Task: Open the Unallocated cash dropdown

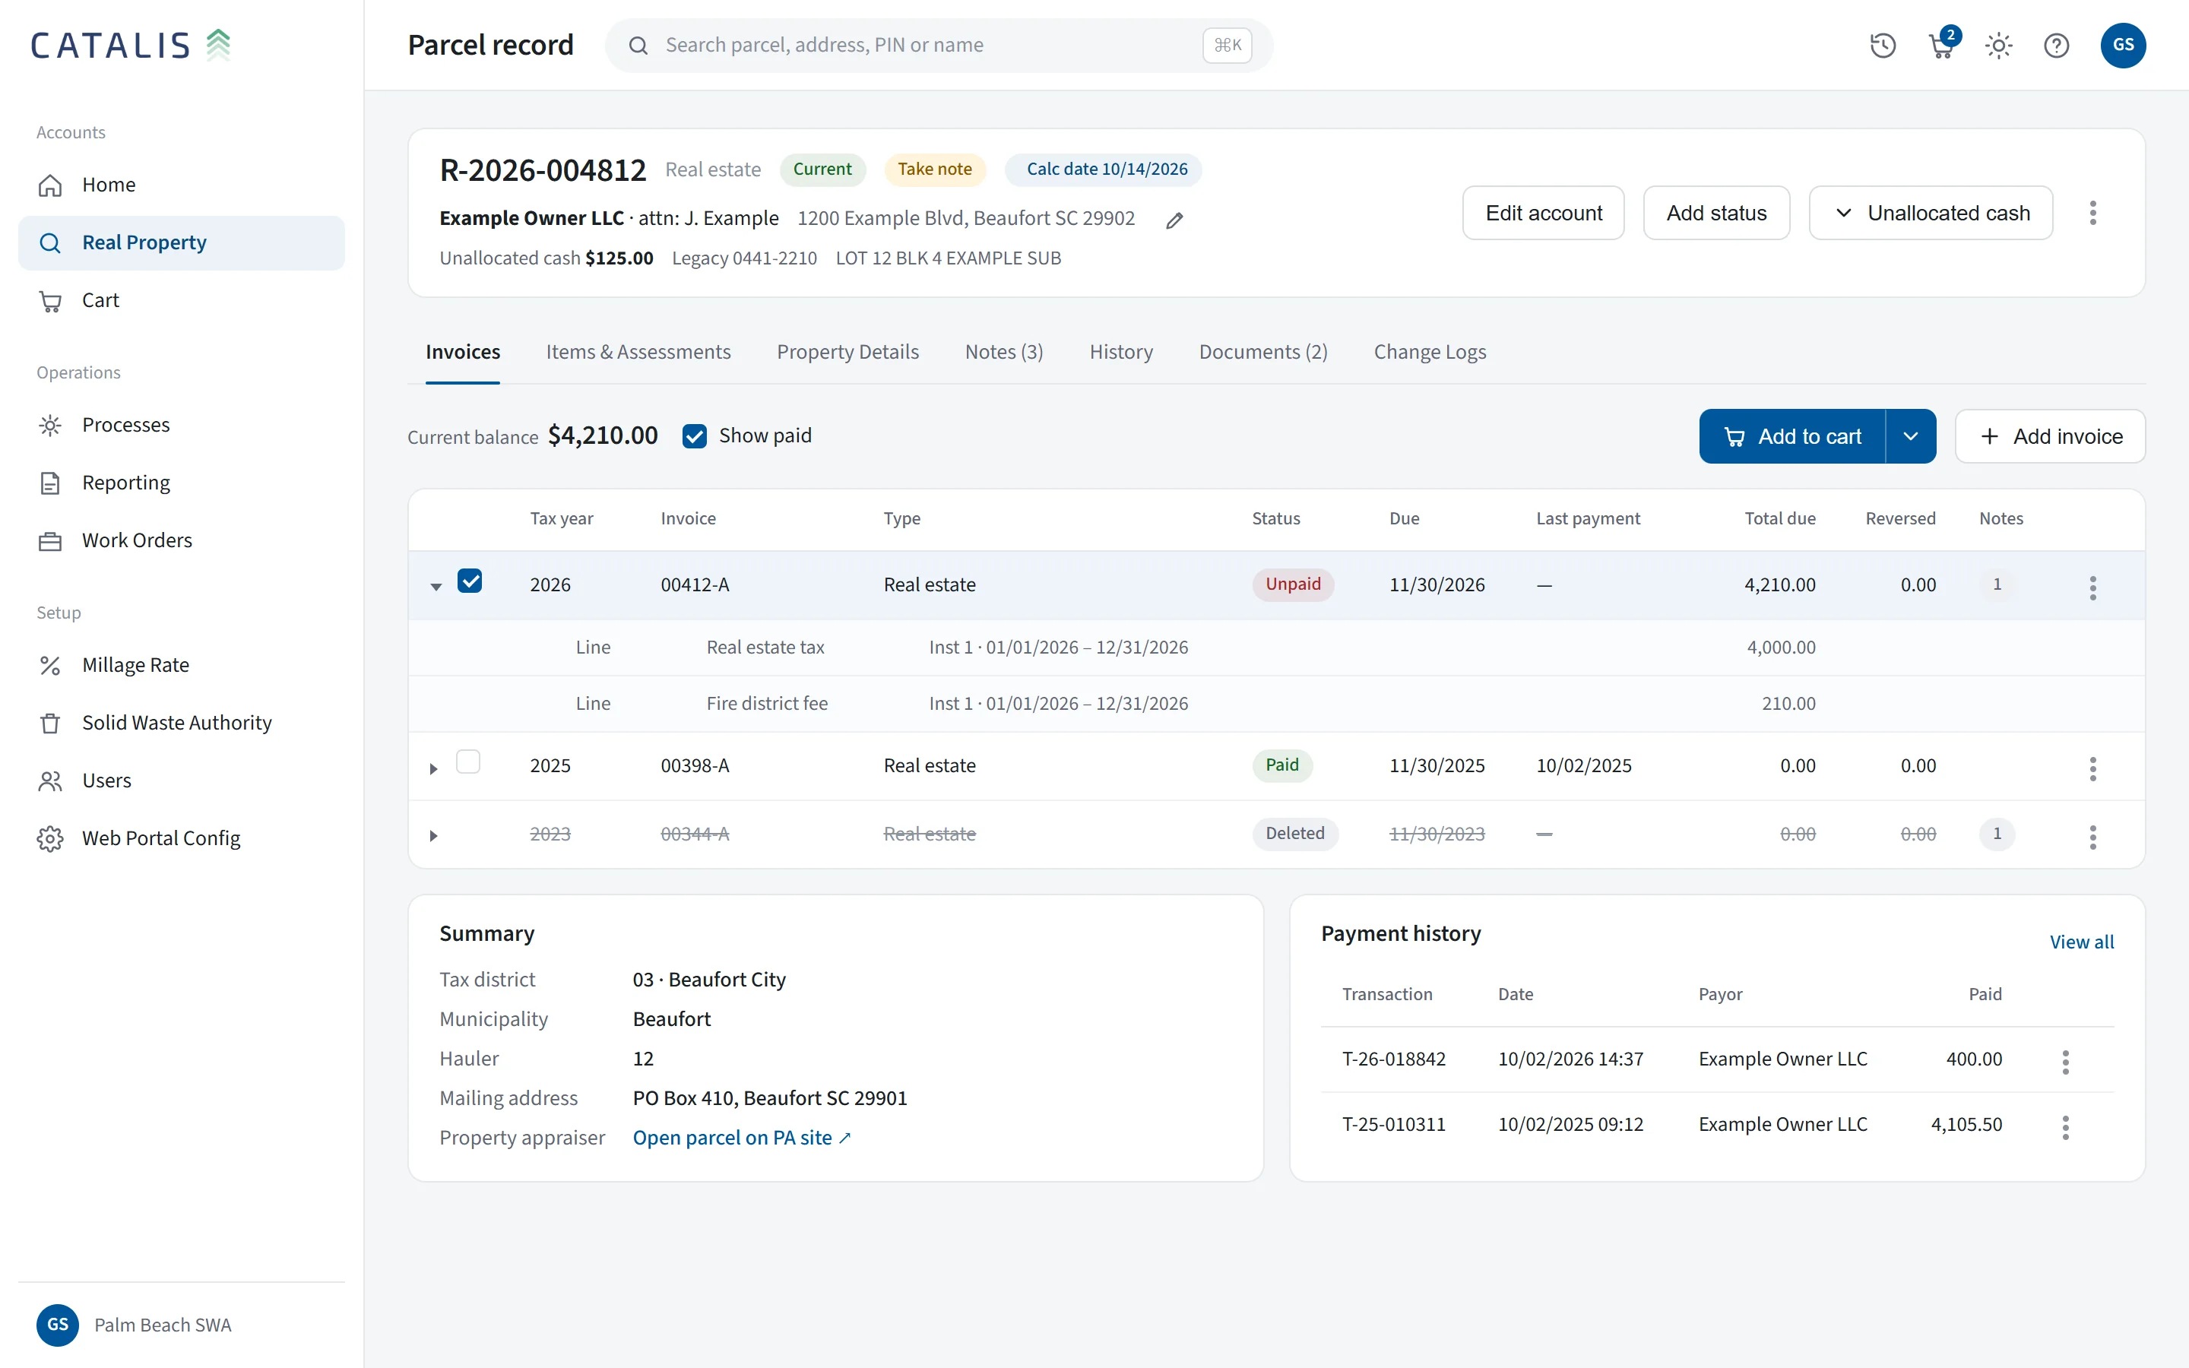Action: (x=1931, y=213)
